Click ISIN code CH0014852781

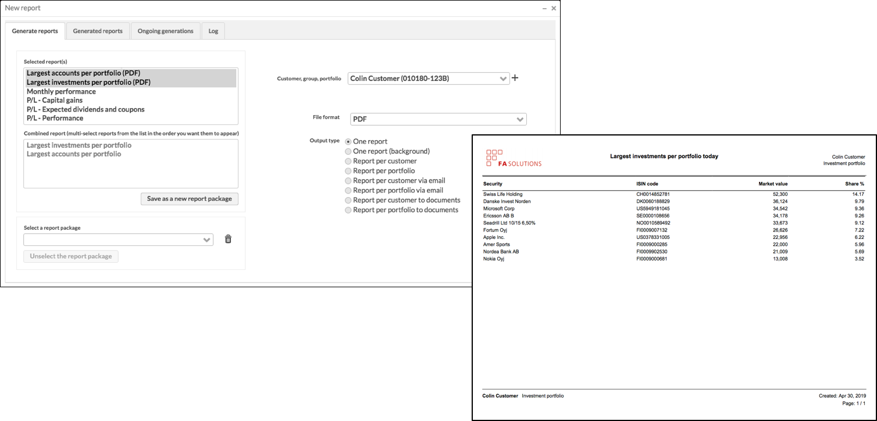coord(653,194)
